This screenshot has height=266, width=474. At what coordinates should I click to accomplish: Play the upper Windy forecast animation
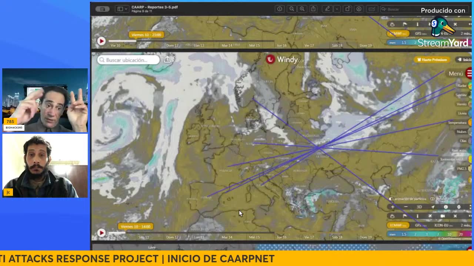[101, 41]
